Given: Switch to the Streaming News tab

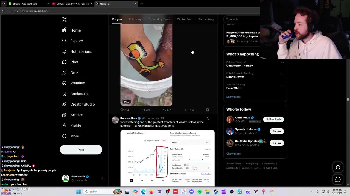Looking at the screenshot, I should pyautogui.click(x=159, y=19).
